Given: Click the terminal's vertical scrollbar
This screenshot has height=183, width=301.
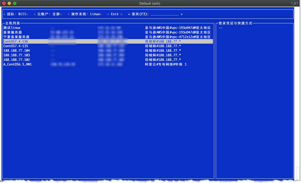Looking at the screenshot, I should [x=297, y=173].
